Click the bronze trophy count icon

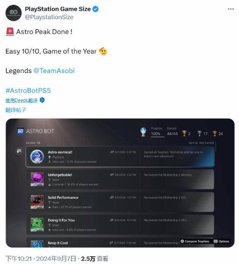tap(215, 133)
